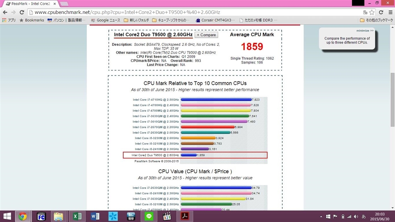Click the extension reload icon beside menu
The height and width of the screenshot is (222, 395).
pyautogui.click(x=381, y=12)
